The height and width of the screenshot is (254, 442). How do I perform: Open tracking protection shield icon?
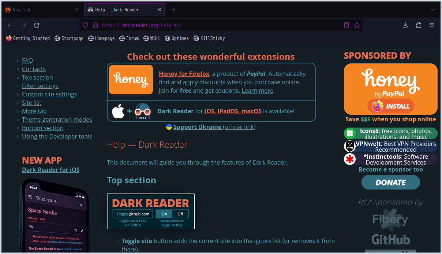point(85,25)
